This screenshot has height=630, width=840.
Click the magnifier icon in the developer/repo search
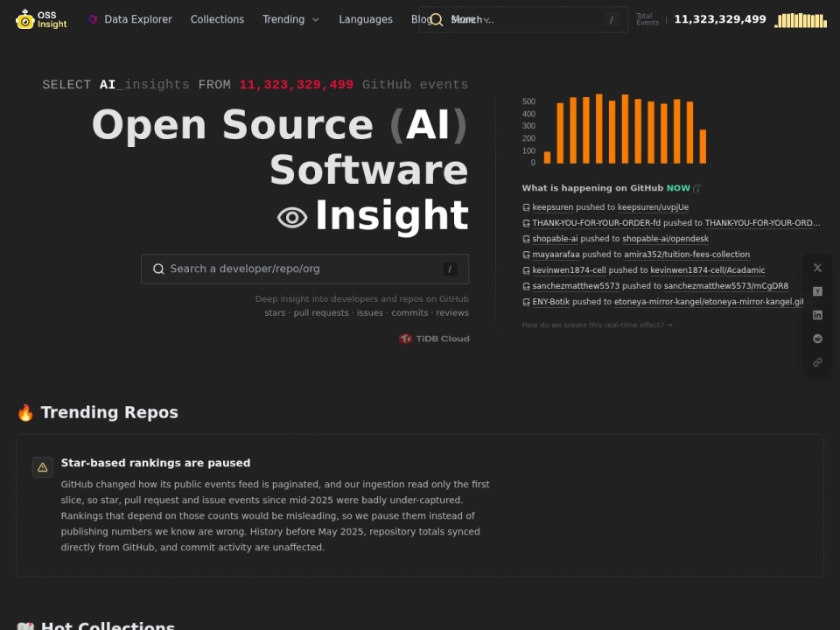[158, 269]
